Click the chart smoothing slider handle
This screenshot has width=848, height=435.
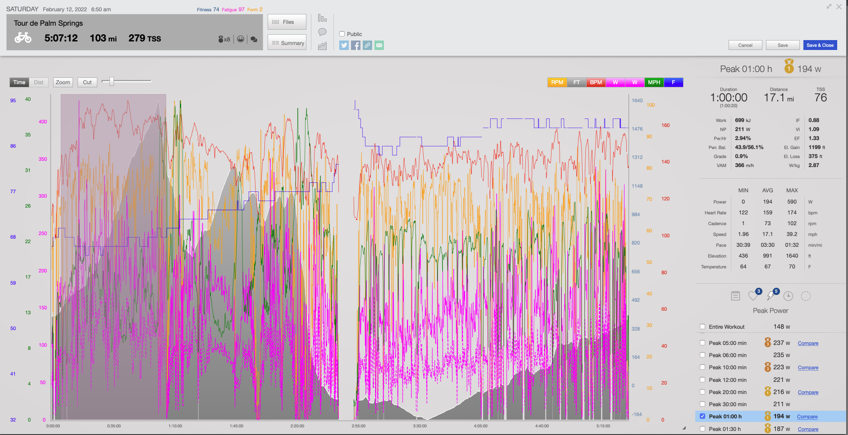pos(111,81)
